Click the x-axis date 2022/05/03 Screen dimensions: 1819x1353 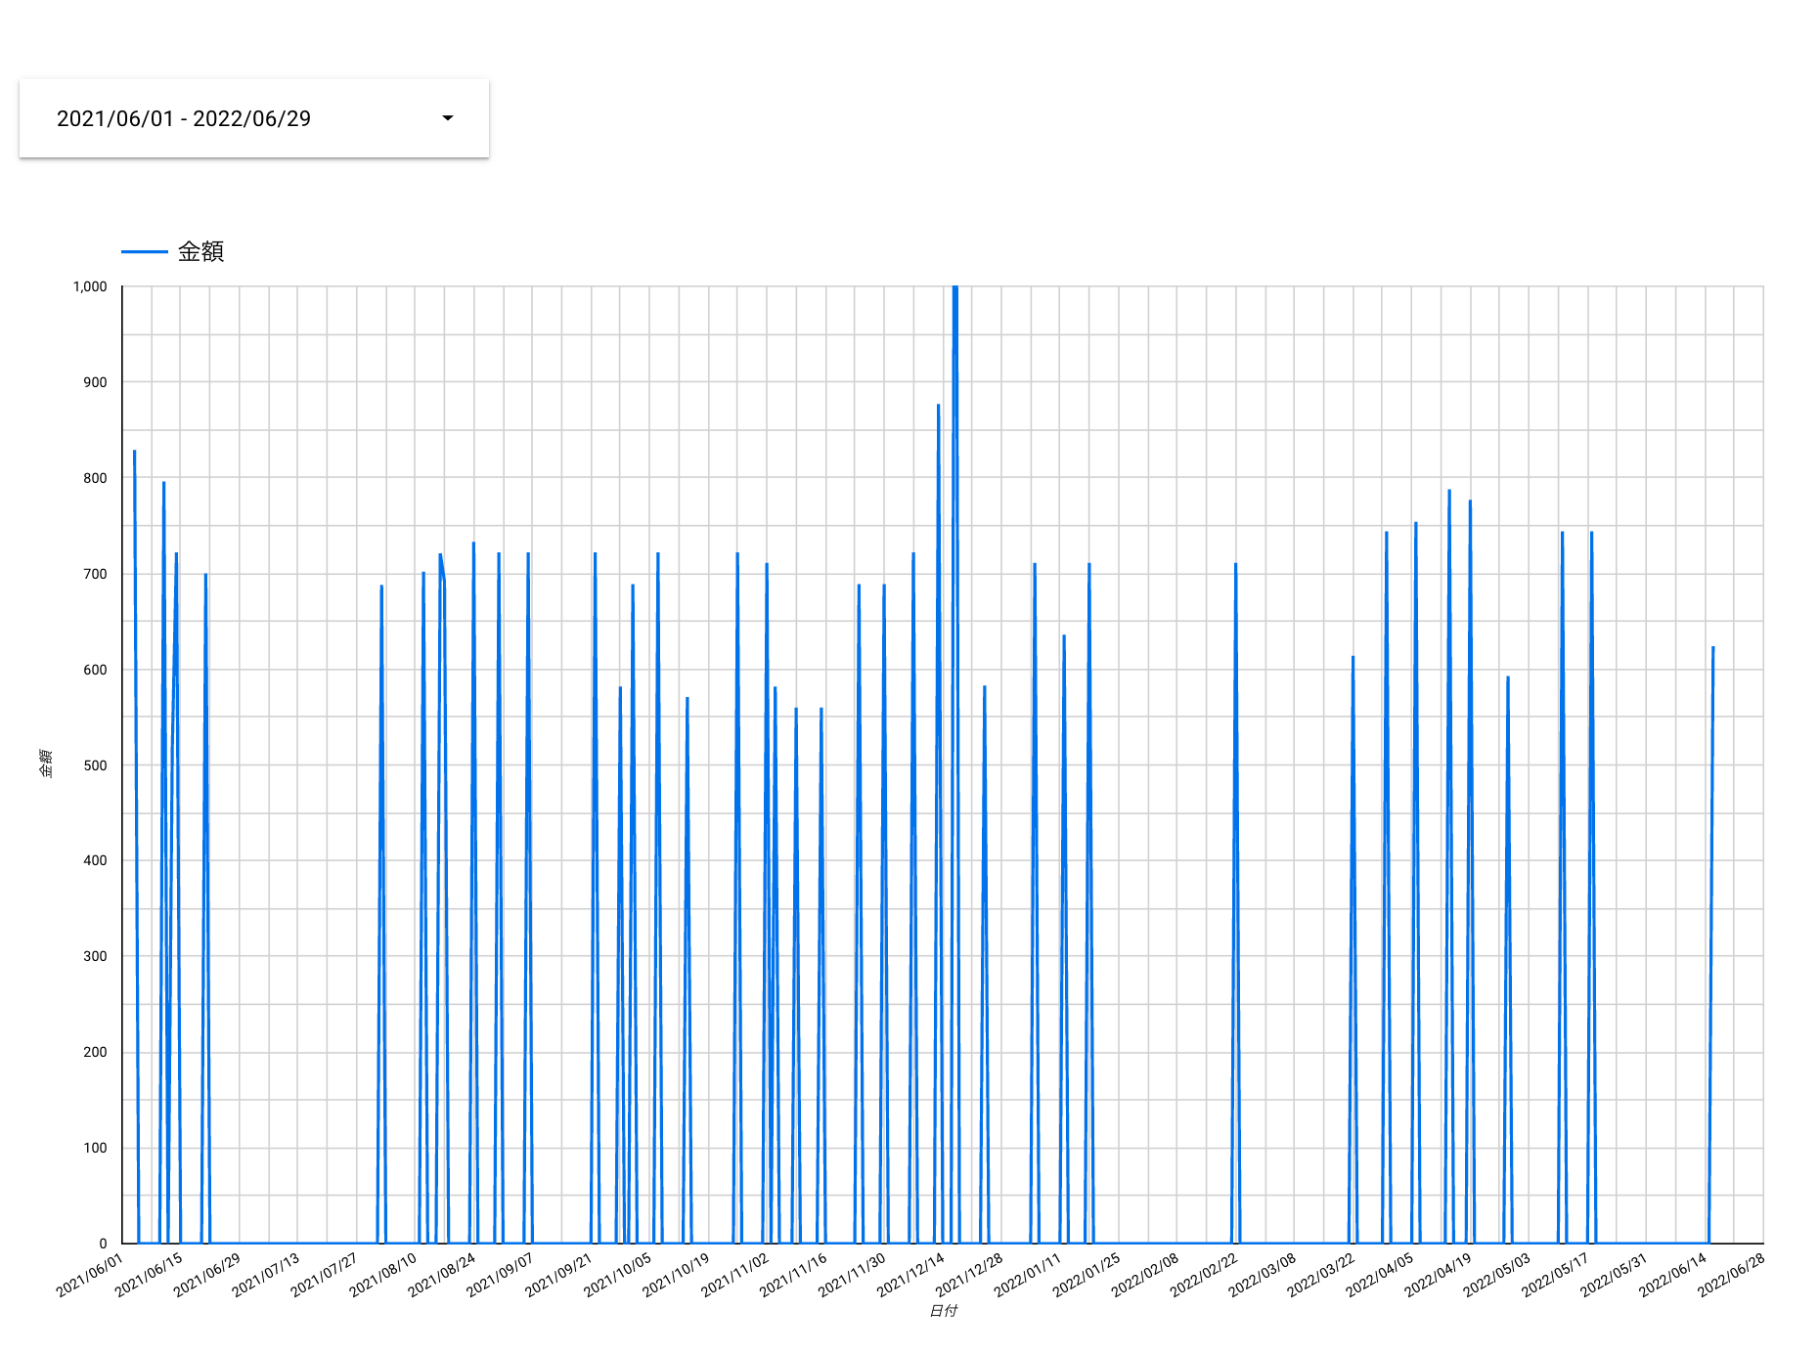point(1498,1275)
